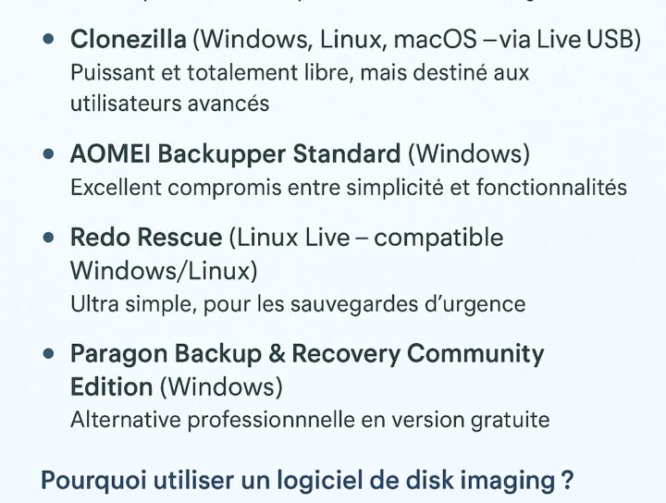The image size is (666, 503).
Task: Click the bold word 'Edition' in Paragon entry
Action: click(x=112, y=387)
